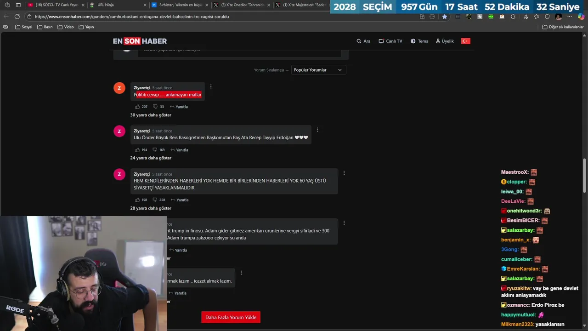Click the browser address bar URL
The height and width of the screenshot is (331, 588).
(x=132, y=17)
